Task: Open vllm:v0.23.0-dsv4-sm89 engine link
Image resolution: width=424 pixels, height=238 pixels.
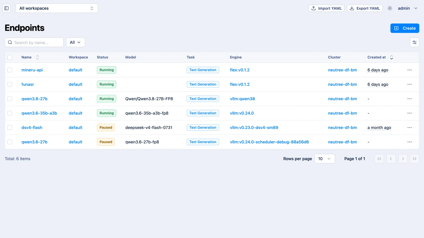Action: pyautogui.click(x=254, y=127)
